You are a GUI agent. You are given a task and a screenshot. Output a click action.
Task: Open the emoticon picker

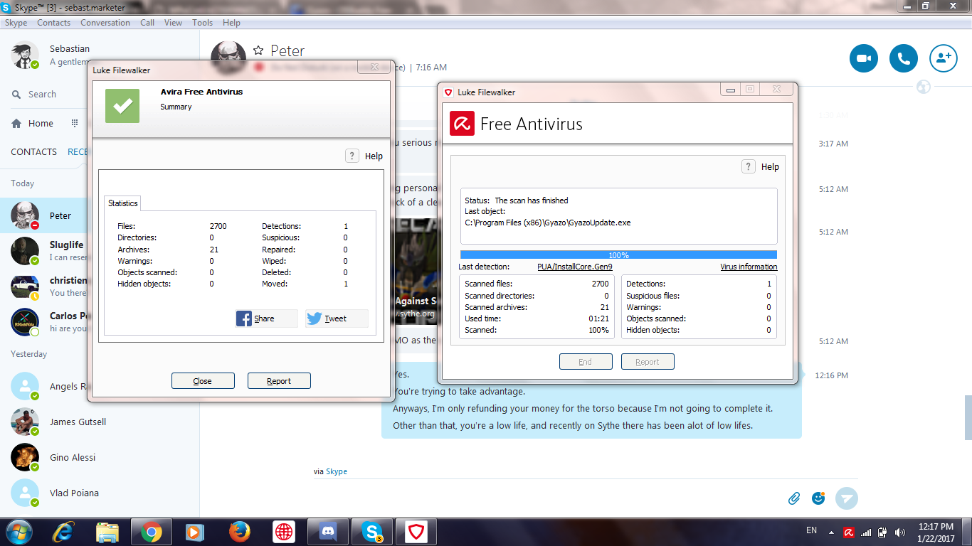click(818, 498)
